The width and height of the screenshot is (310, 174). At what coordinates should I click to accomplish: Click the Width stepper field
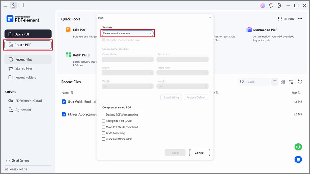pos(127,86)
